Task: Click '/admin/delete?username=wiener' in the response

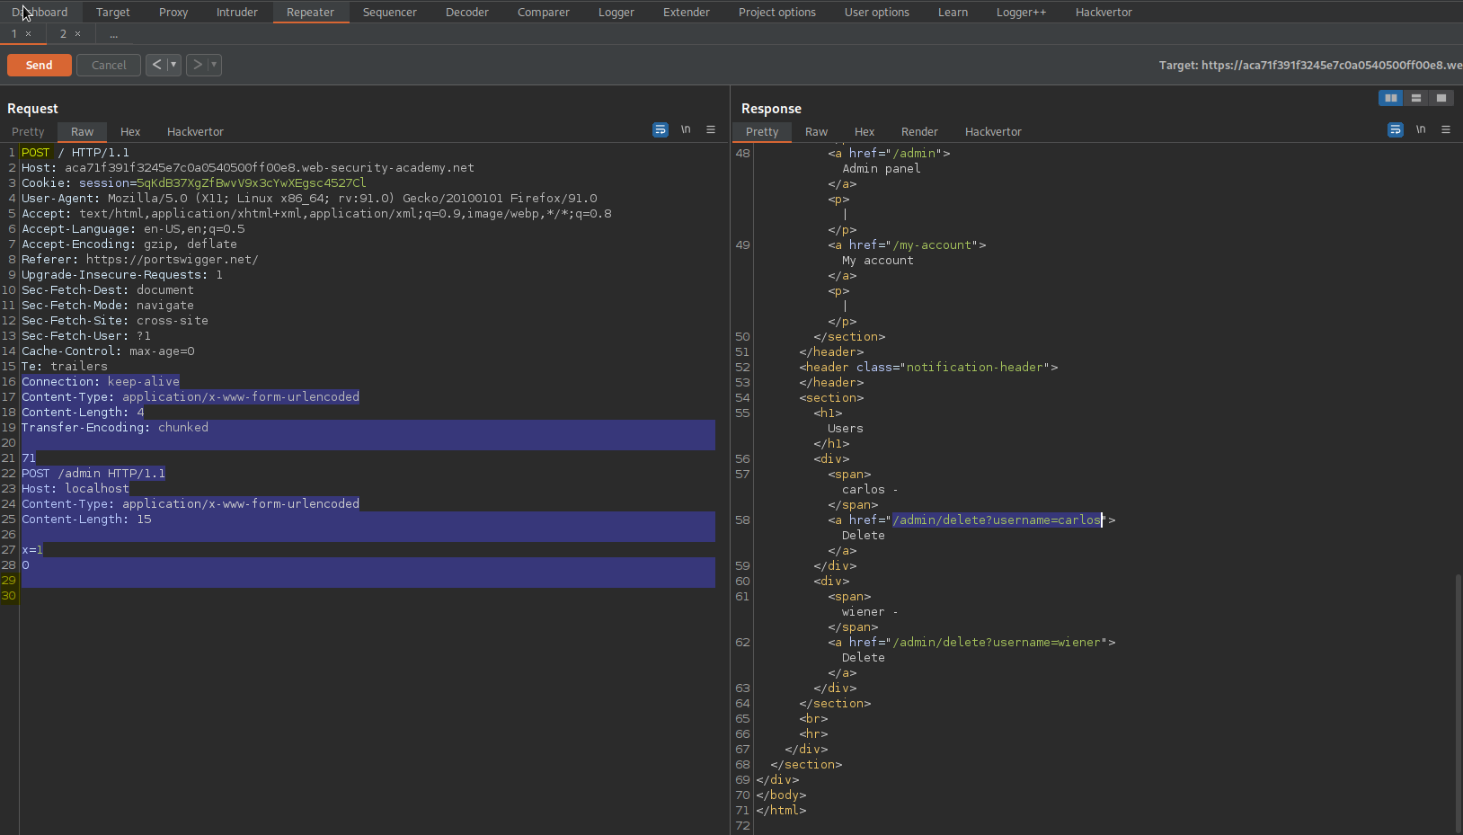Action: pos(997,643)
